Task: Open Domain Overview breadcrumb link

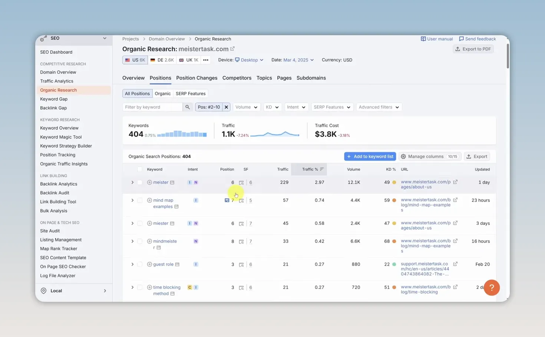Action: [167, 39]
